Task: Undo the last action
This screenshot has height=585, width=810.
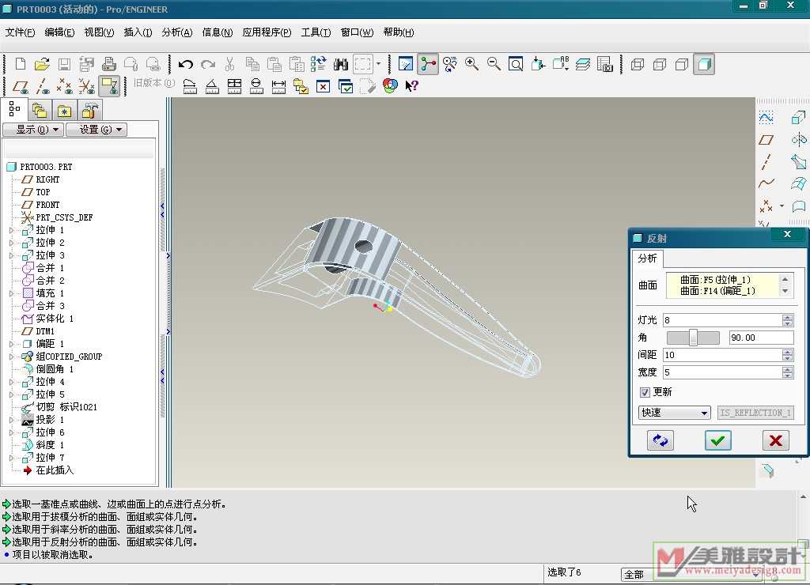Action: [x=185, y=64]
